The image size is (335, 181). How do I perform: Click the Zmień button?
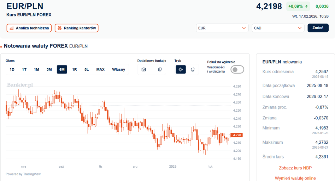point(318,28)
